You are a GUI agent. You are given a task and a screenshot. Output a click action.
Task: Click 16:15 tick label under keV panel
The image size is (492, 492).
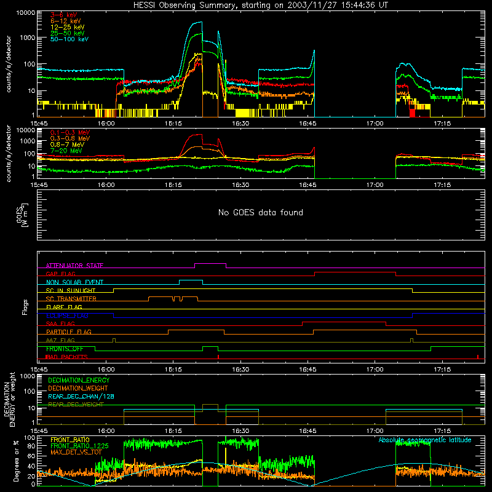click(x=173, y=124)
